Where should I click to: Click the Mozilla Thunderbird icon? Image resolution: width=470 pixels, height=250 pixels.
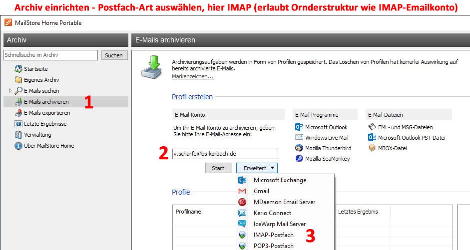299,148
